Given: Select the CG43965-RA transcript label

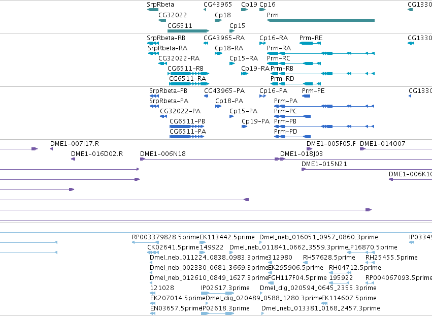Looking at the screenshot, I should (x=224, y=38).
